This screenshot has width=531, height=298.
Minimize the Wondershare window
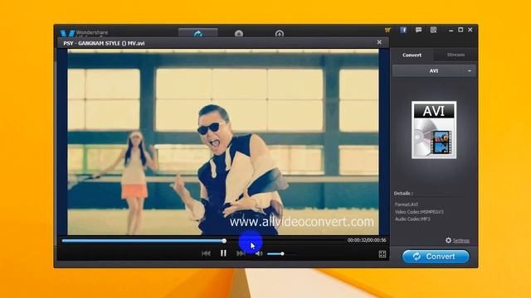click(x=451, y=30)
